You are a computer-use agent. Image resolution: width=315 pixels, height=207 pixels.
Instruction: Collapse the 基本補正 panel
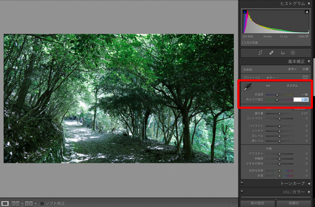tap(309, 61)
